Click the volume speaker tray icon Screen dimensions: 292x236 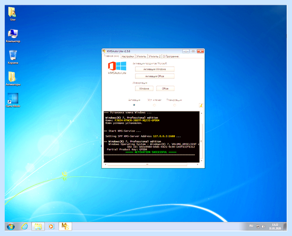263,226
